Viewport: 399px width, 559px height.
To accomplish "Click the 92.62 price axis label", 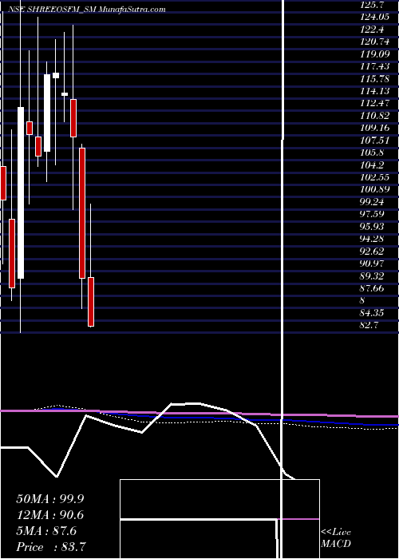I will coord(373,252).
